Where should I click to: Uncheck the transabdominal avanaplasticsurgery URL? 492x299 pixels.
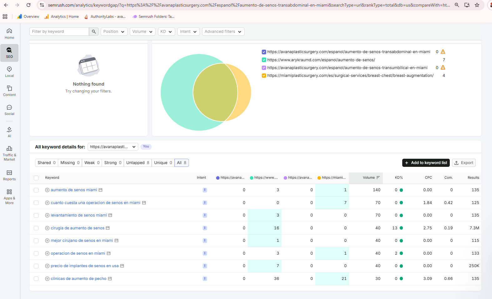(264, 52)
